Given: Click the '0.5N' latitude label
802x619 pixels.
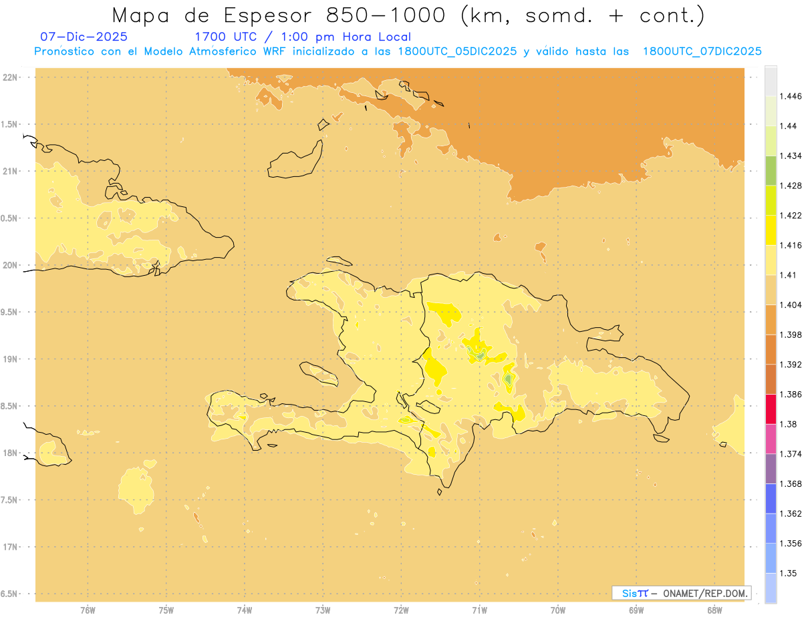Looking at the screenshot, I should point(10,218).
